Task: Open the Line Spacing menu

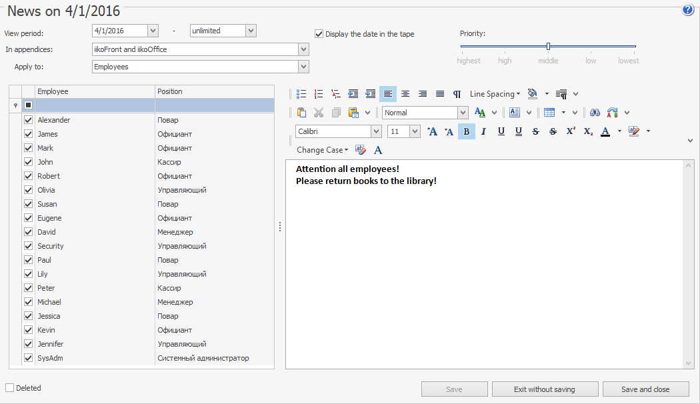Action: click(x=495, y=94)
